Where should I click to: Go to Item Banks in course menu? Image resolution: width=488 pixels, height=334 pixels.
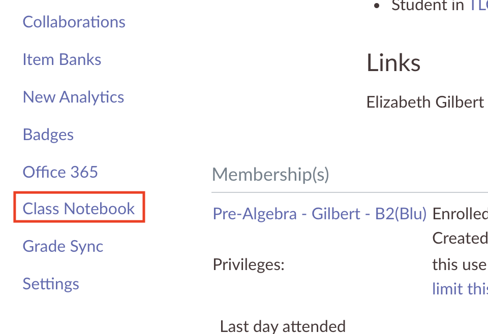point(62,59)
